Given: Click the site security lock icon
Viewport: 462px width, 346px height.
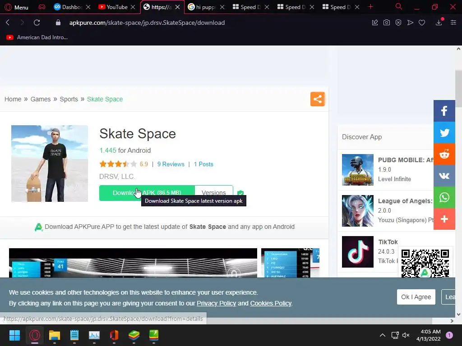Looking at the screenshot, I should tap(58, 23).
